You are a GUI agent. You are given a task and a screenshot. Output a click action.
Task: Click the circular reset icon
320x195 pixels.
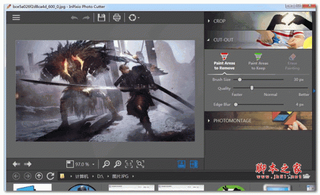tap(132, 18)
